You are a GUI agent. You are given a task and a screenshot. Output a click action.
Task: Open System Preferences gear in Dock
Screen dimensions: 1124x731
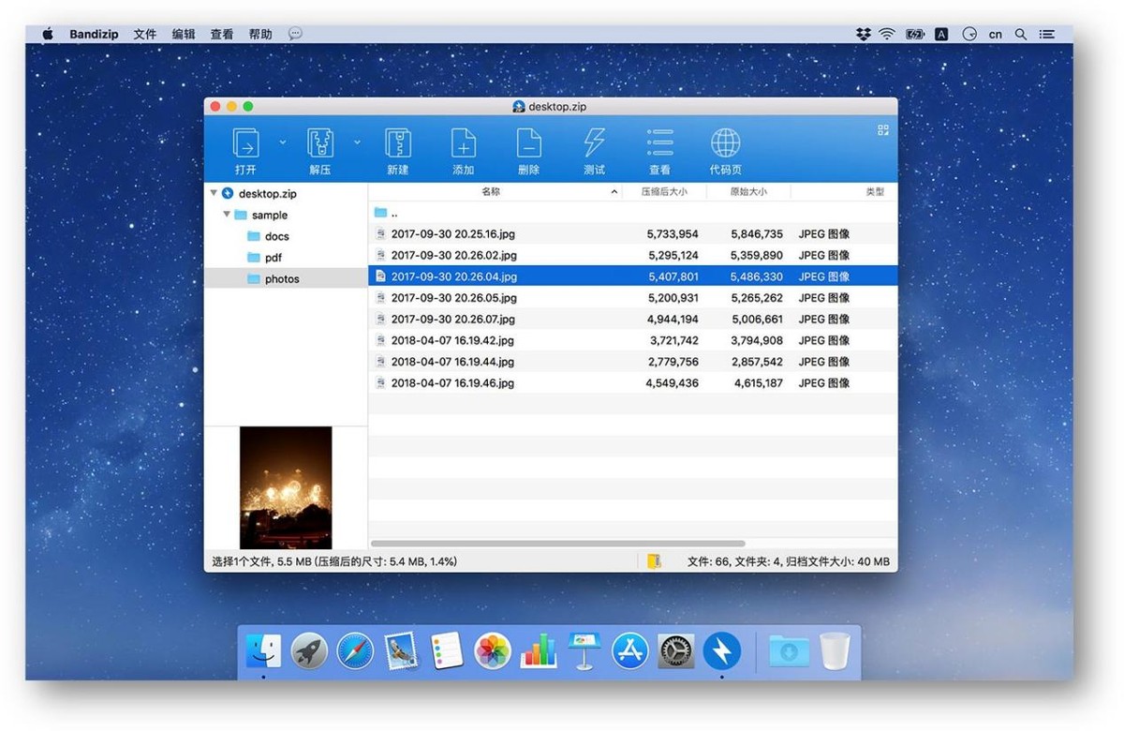[x=675, y=650]
